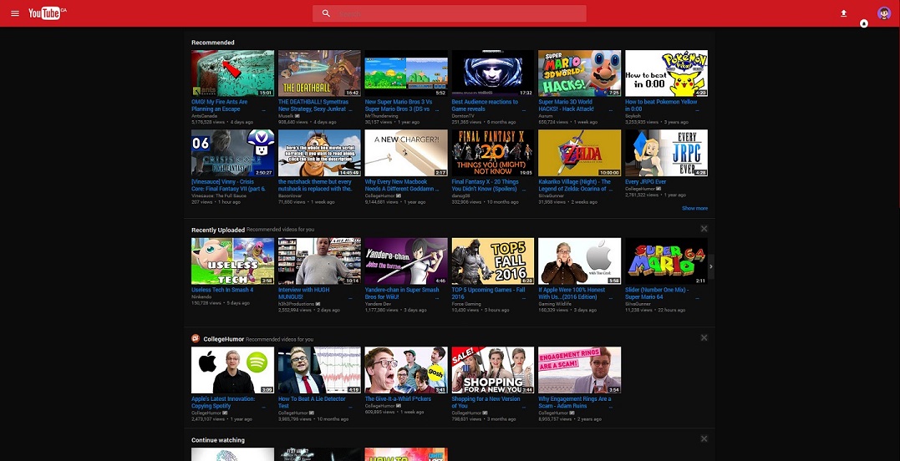Open title 'Best Audience reactions to Game reveals'
900x461 pixels.
click(x=485, y=105)
